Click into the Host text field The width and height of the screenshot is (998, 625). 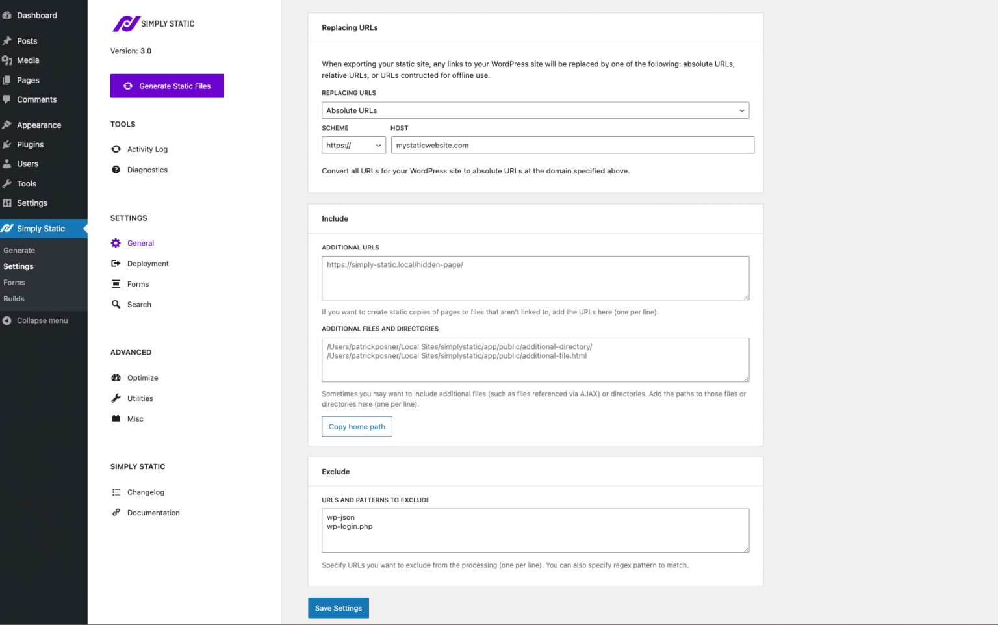pos(572,146)
